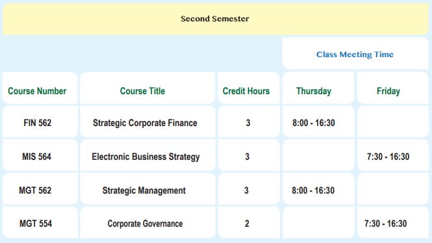The image size is (432, 243).
Task: Click the Electronic Business Strategy title
Action: pyautogui.click(x=146, y=157)
